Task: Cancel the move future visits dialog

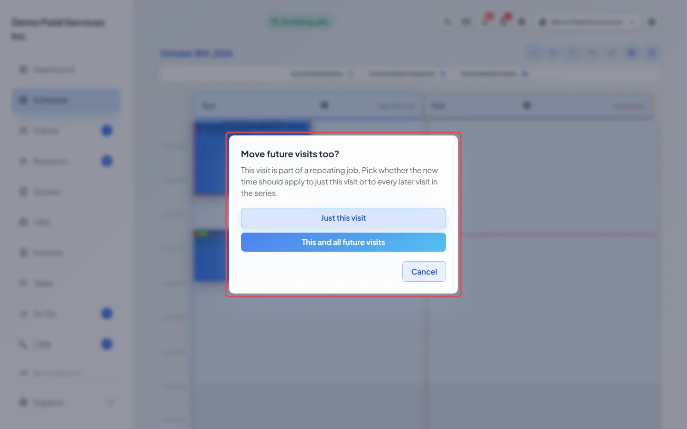Action: pyautogui.click(x=424, y=272)
